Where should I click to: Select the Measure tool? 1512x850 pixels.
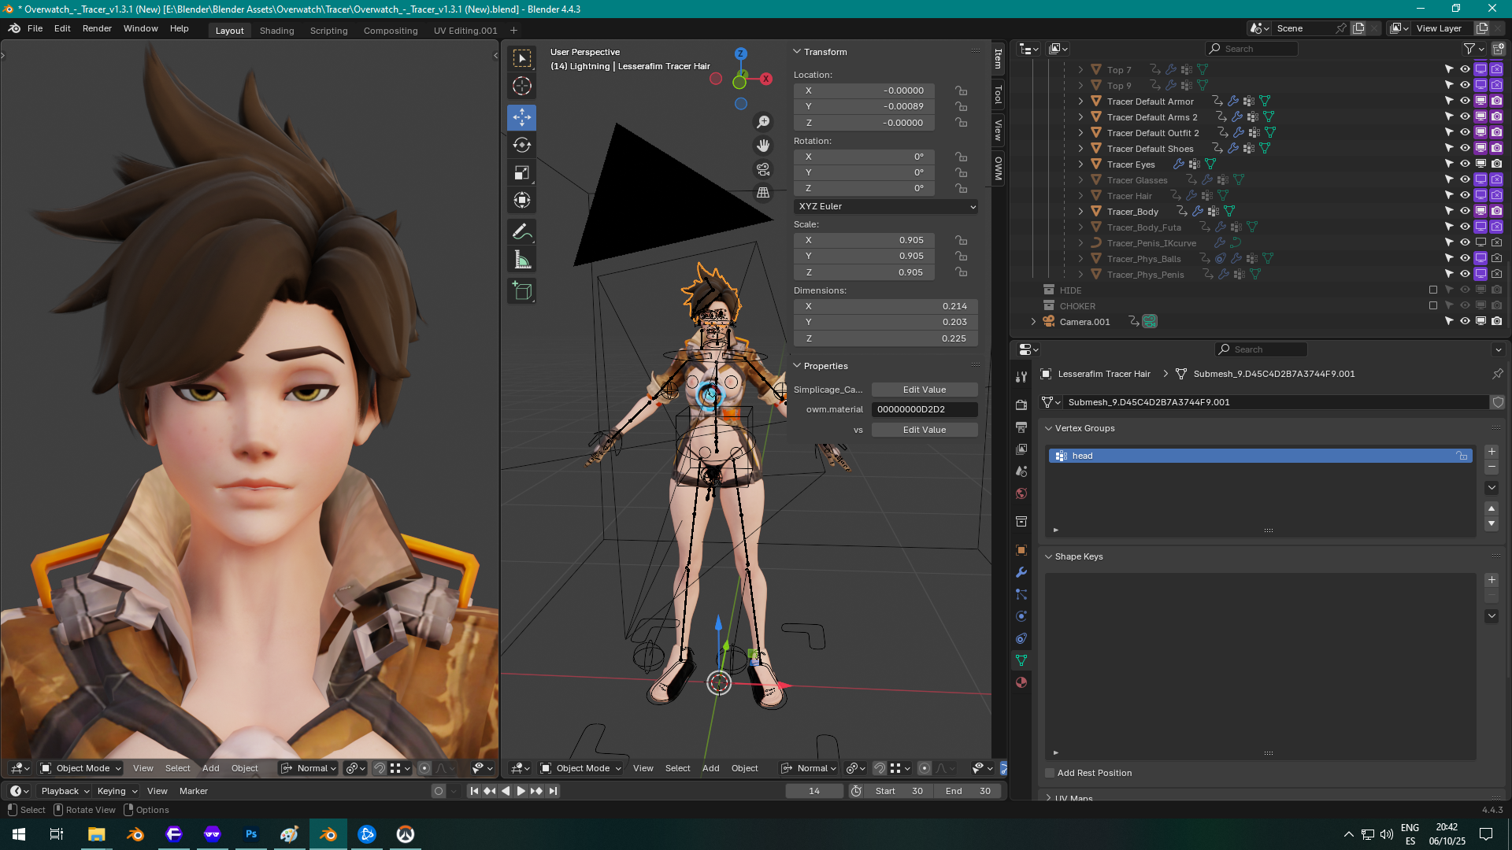[x=521, y=259]
